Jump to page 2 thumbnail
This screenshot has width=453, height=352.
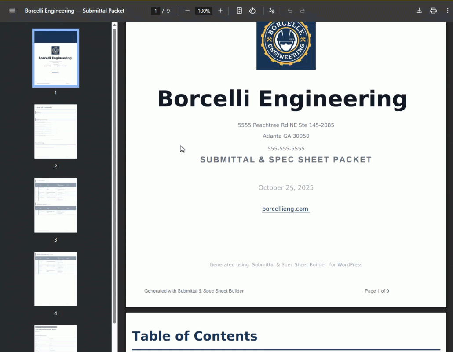point(55,132)
